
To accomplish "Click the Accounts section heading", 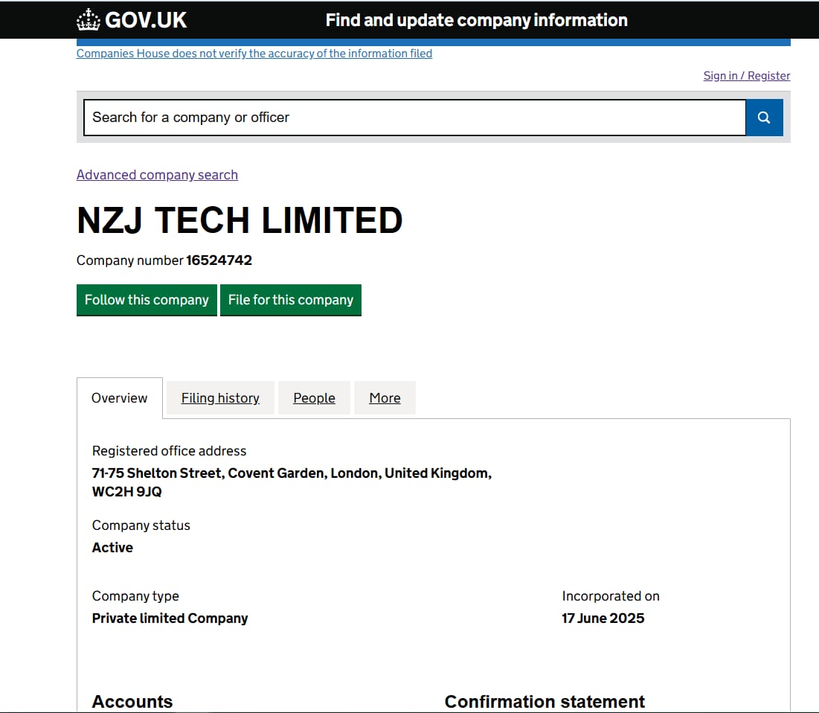I will click(132, 702).
